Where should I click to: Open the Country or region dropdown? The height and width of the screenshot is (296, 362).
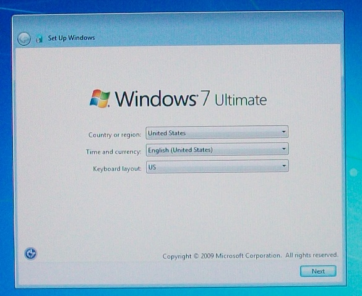[x=217, y=132]
